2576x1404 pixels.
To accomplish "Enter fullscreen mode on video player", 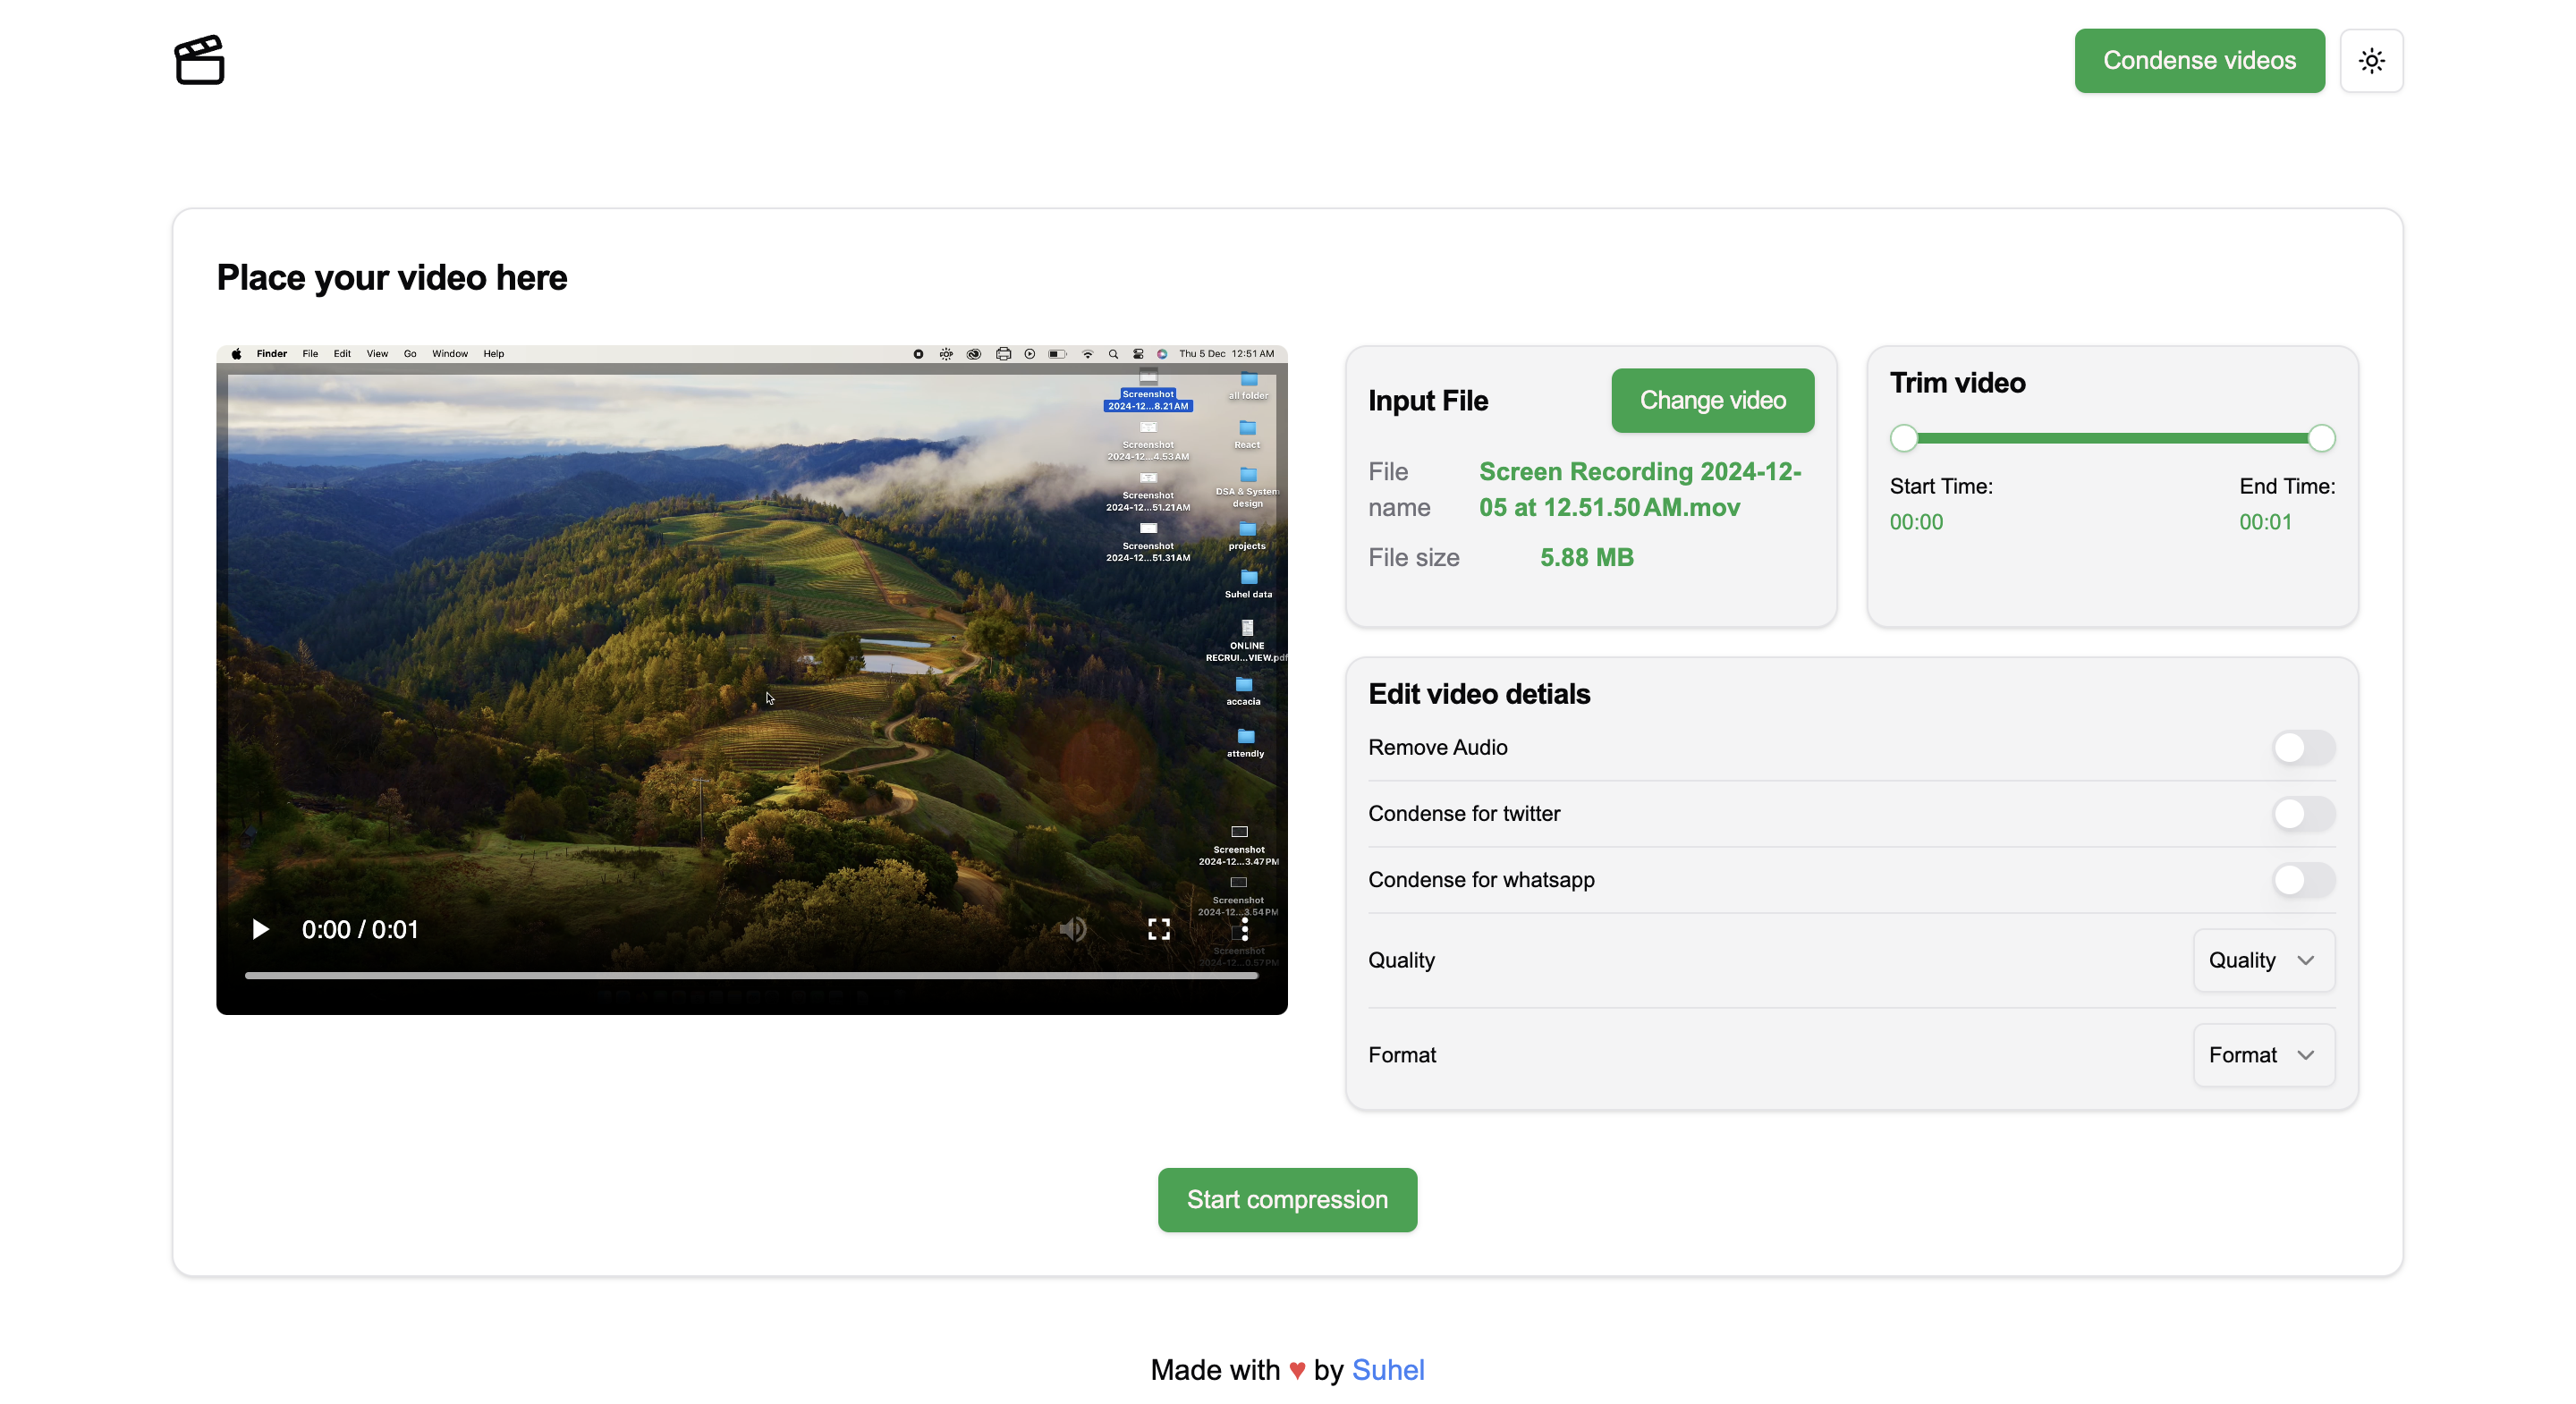I will [1158, 929].
